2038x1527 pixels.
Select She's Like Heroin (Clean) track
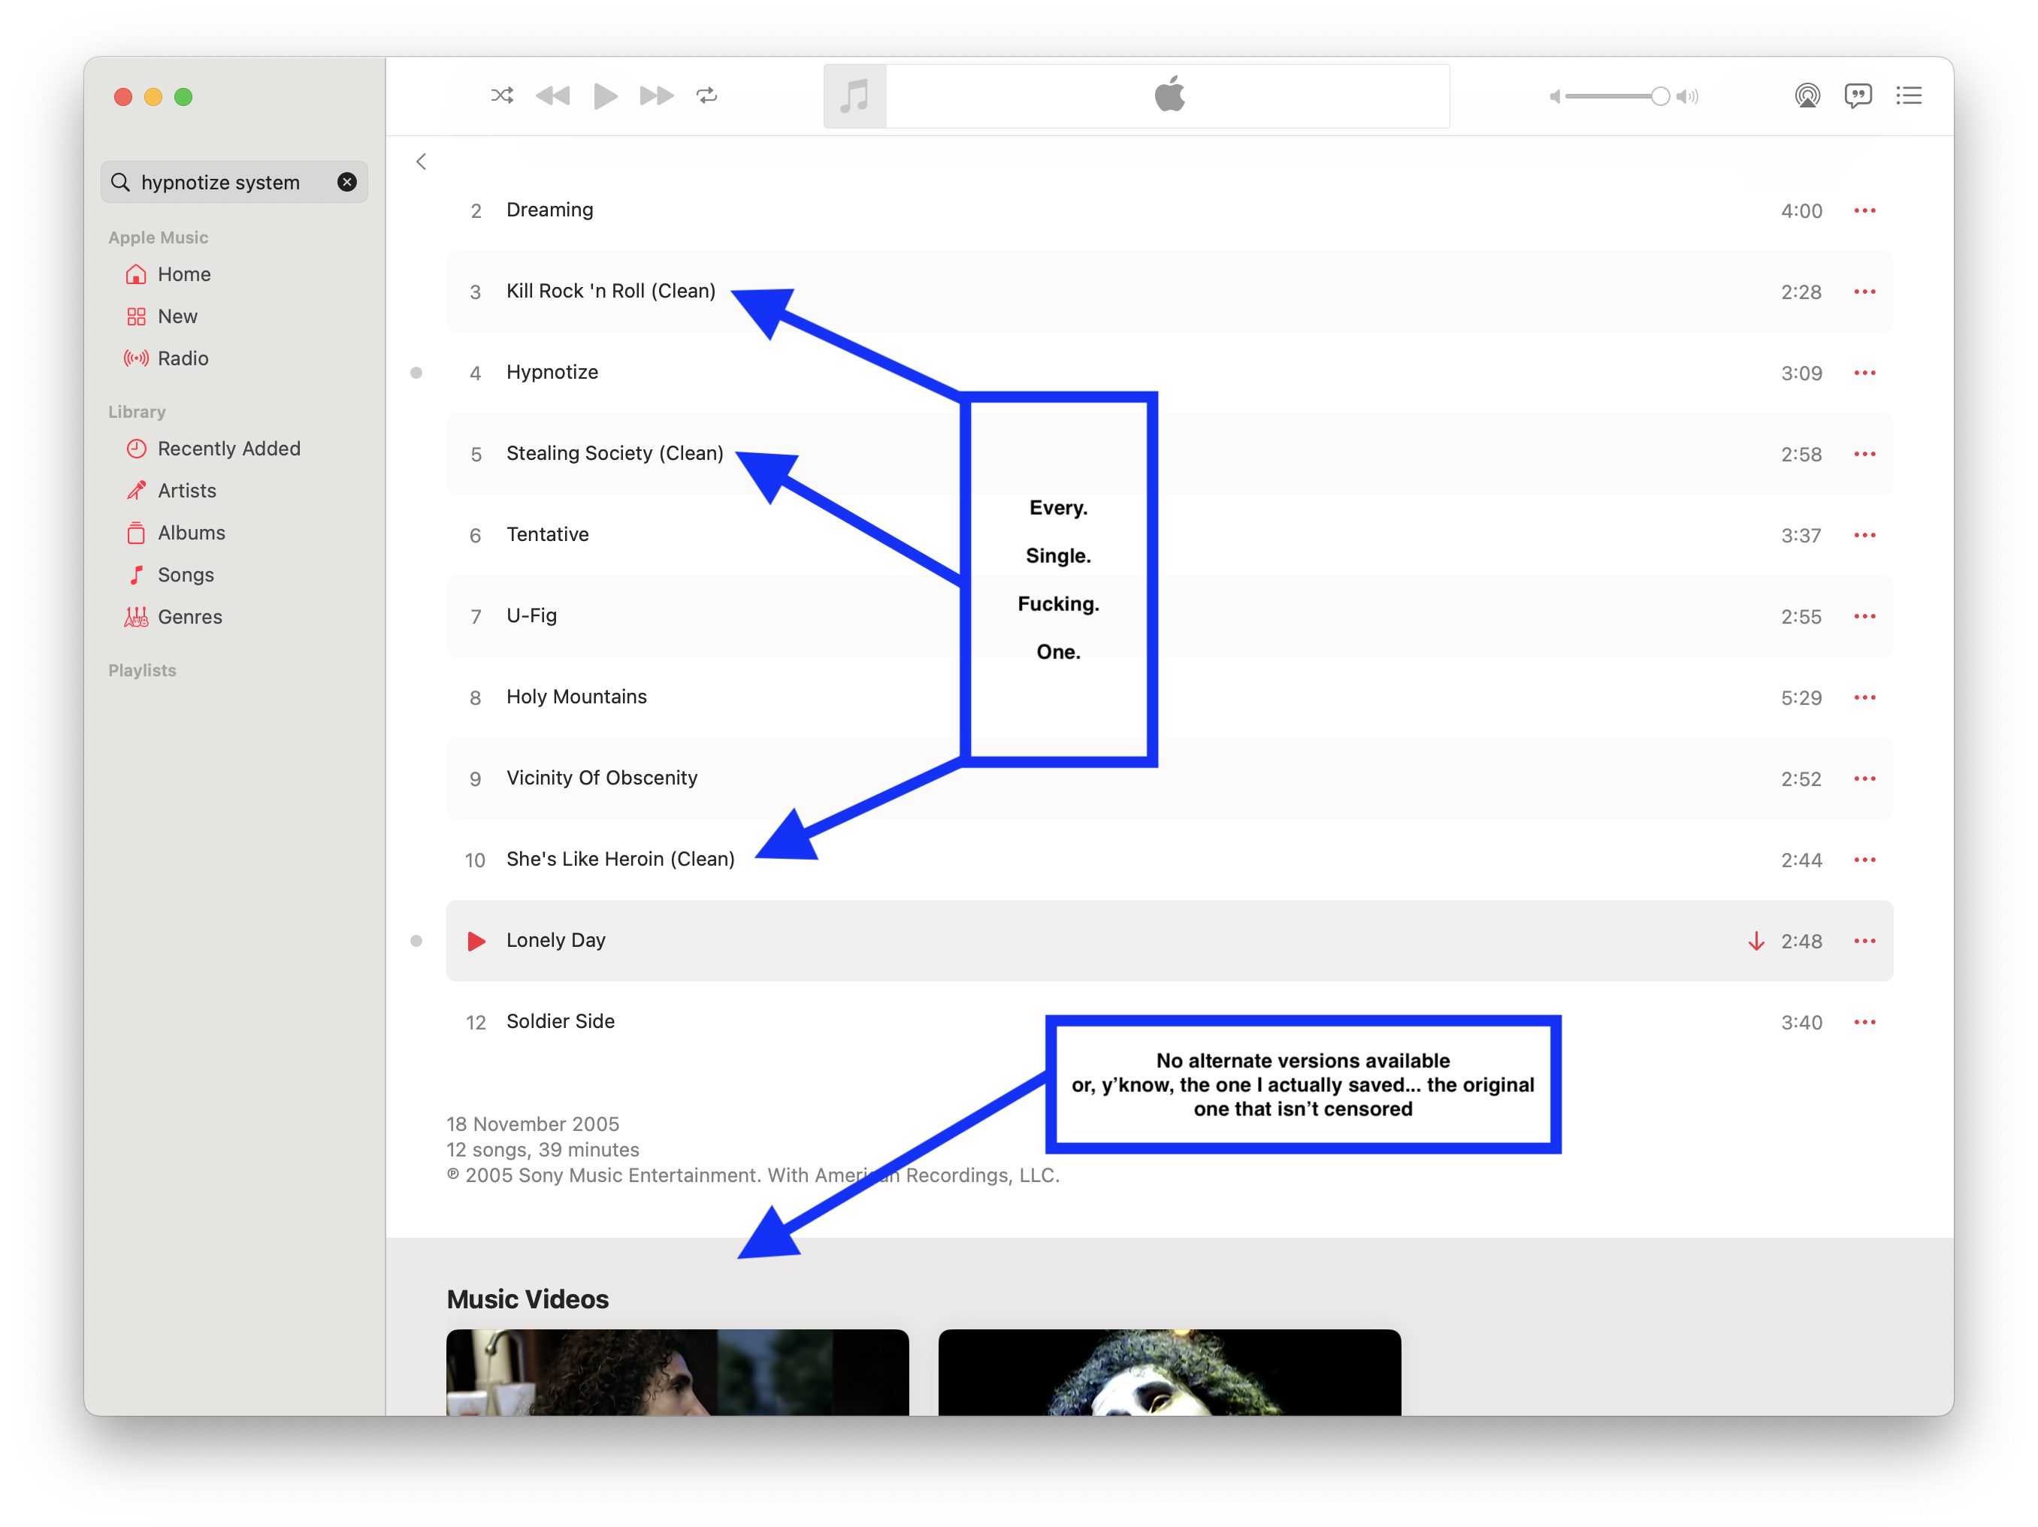tap(1169, 860)
